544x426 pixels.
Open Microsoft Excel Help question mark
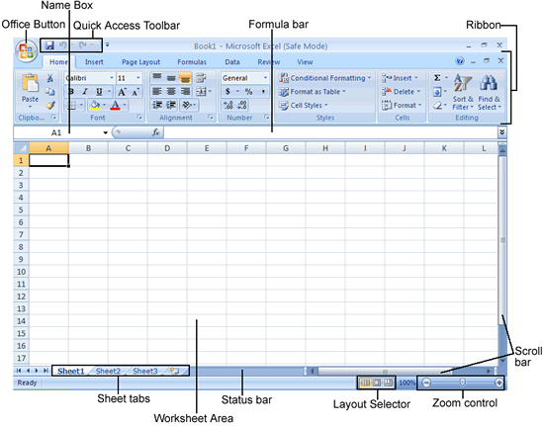(460, 61)
